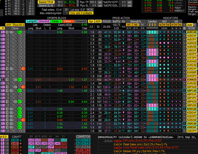Click the ShortAll button
Viewport: 198px width, 154px height.
coord(44,21)
